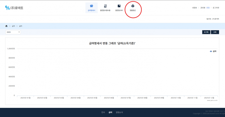The image size is (225, 117).
Task: Click the home icon in breadcrumb
Action: point(6,26)
